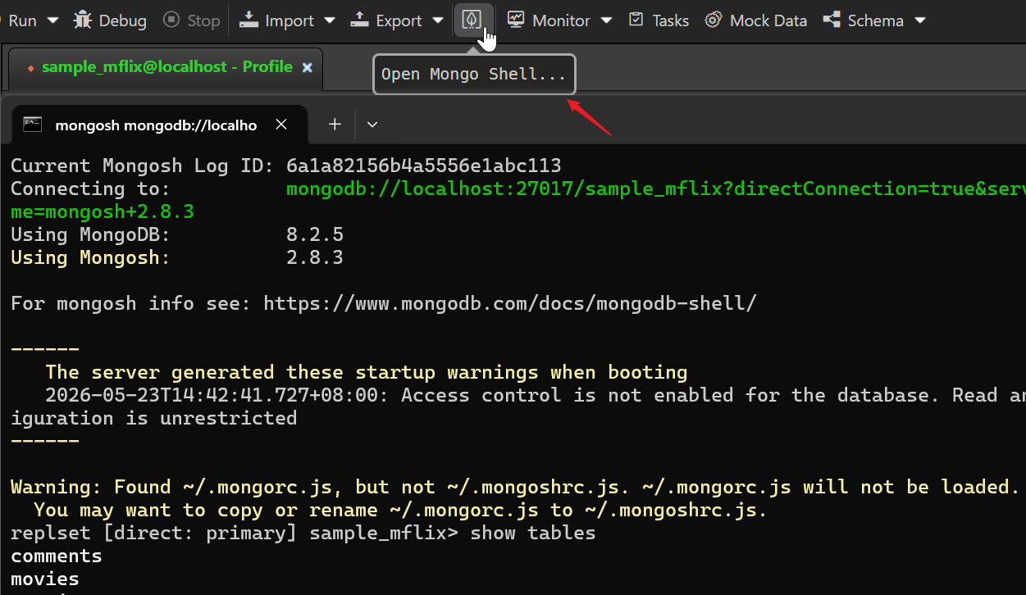Expand the Schema dropdown arrow
This screenshot has height=595, width=1026.
pyautogui.click(x=919, y=20)
